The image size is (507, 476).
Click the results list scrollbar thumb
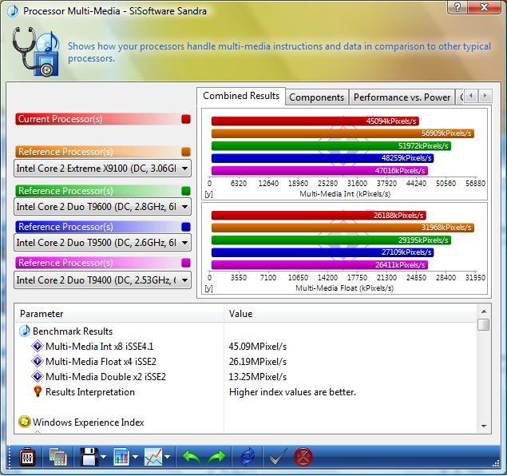pos(484,324)
